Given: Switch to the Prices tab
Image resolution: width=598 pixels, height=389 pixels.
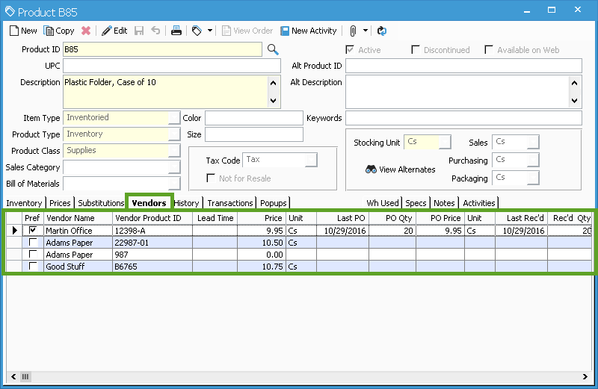Looking at the screenshot, I should [60, 203].
